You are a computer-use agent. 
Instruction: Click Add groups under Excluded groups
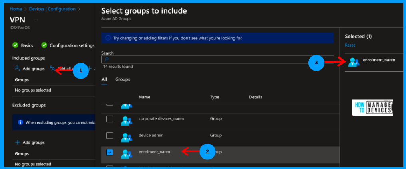[x=34, y=143]
